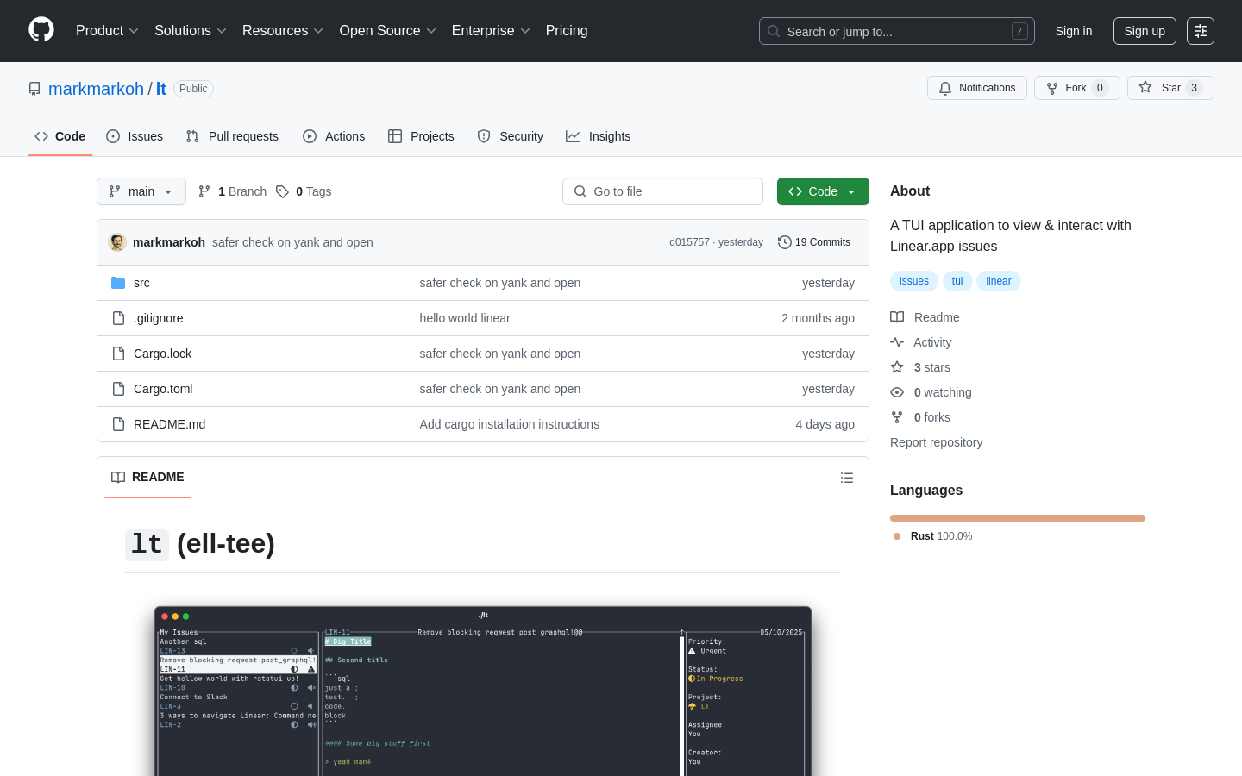Click the Rust language color dot

[x=897, y=536]
